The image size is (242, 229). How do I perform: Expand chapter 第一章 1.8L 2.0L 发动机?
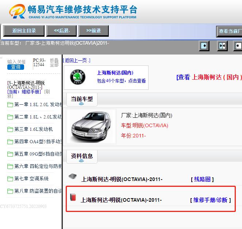coord(38,105)
